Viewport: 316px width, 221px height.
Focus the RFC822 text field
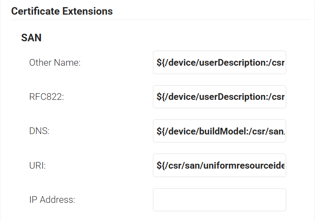click(x=219, y=97)
